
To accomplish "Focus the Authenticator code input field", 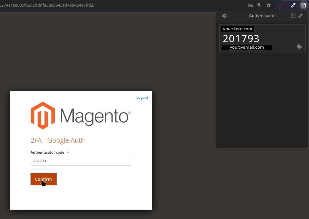I will [81, 161].
